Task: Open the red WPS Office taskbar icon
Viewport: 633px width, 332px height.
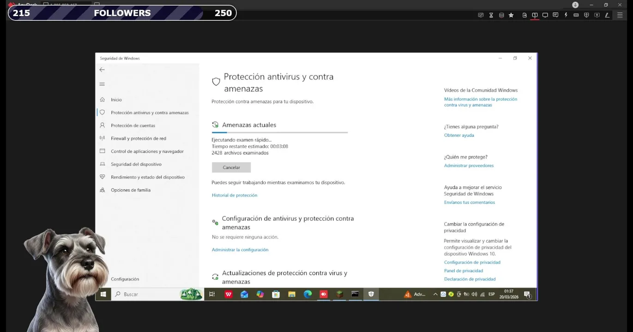Action: (x=229, y=294)
